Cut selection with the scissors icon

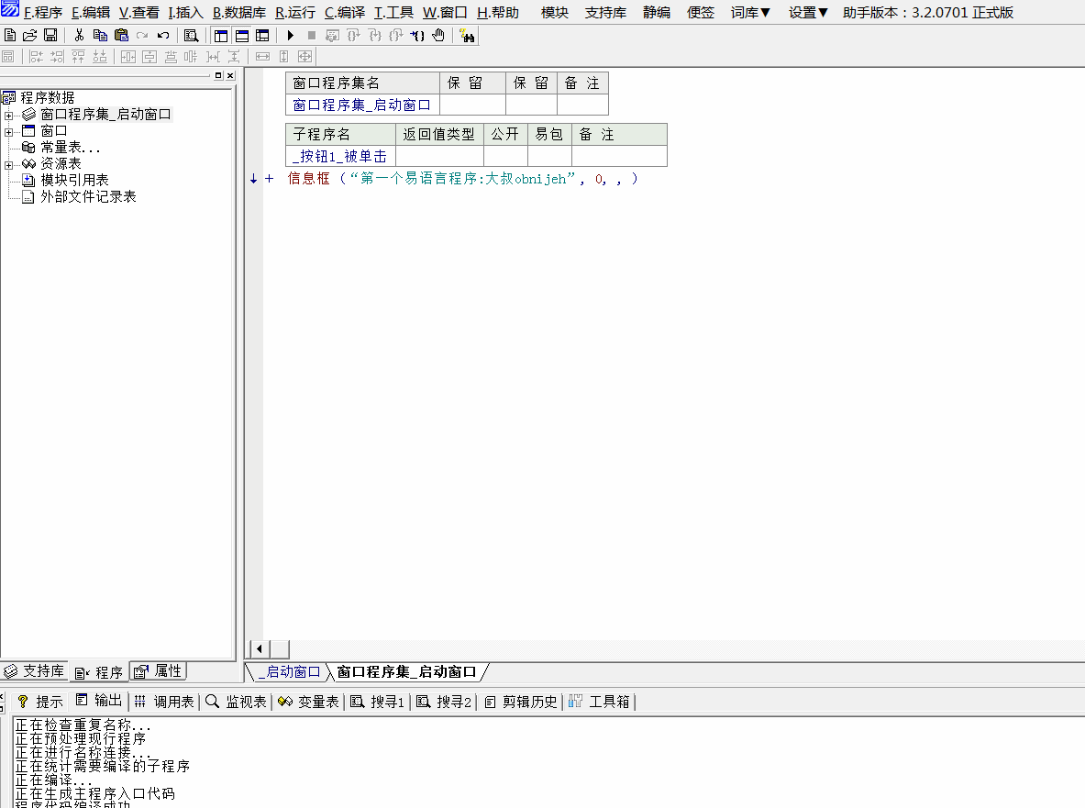(79, 35)
